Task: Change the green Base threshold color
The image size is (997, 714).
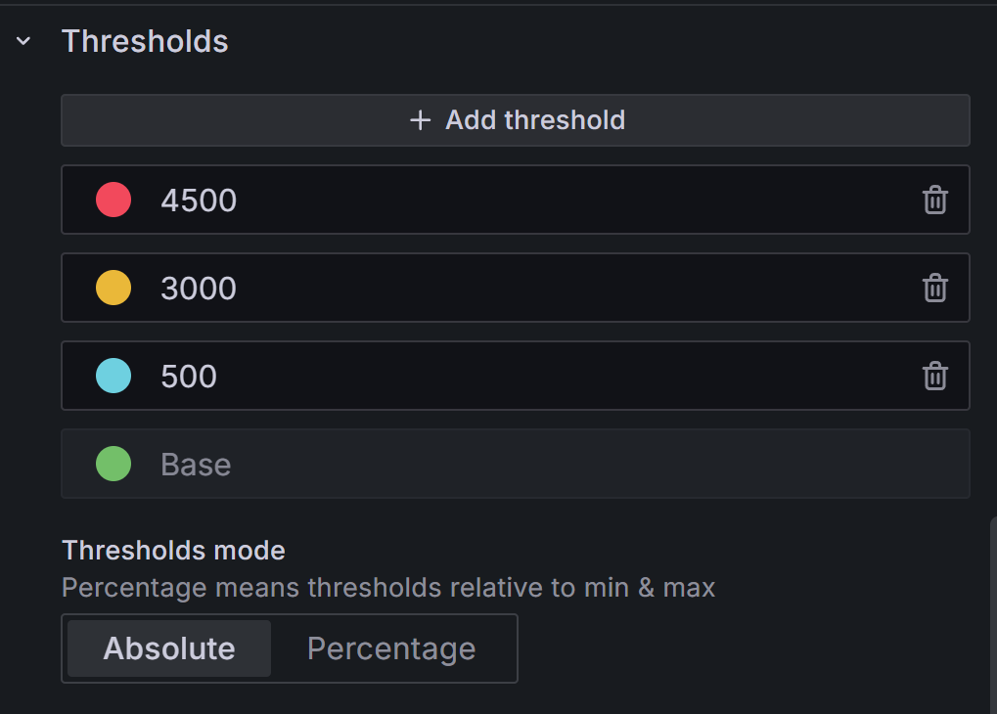Action: [x=113, y=464]
